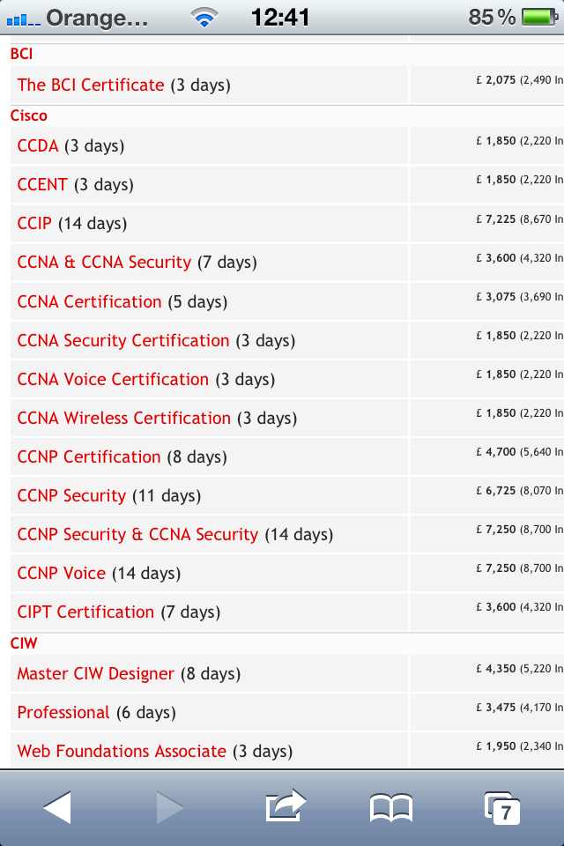Open CCNA Wireless Certification link

tap(123, 419)
